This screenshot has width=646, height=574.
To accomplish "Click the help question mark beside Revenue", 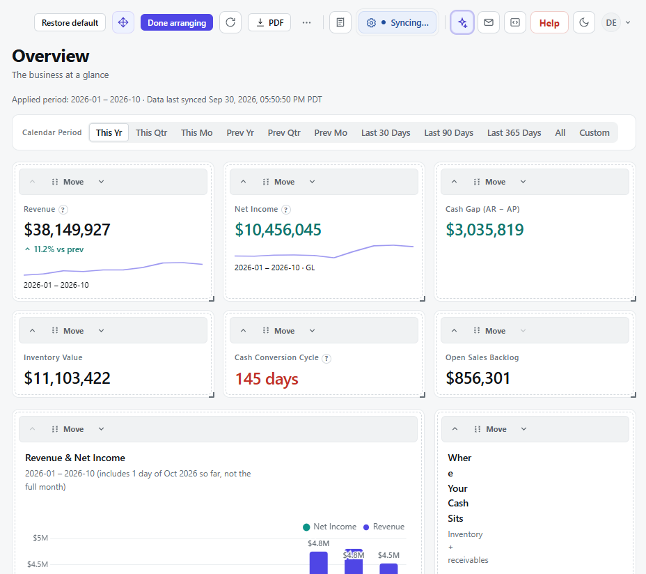I will [63, 210].
